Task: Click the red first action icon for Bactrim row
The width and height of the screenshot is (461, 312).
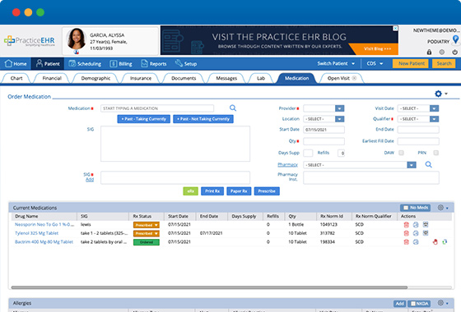Action: (407, 242)
